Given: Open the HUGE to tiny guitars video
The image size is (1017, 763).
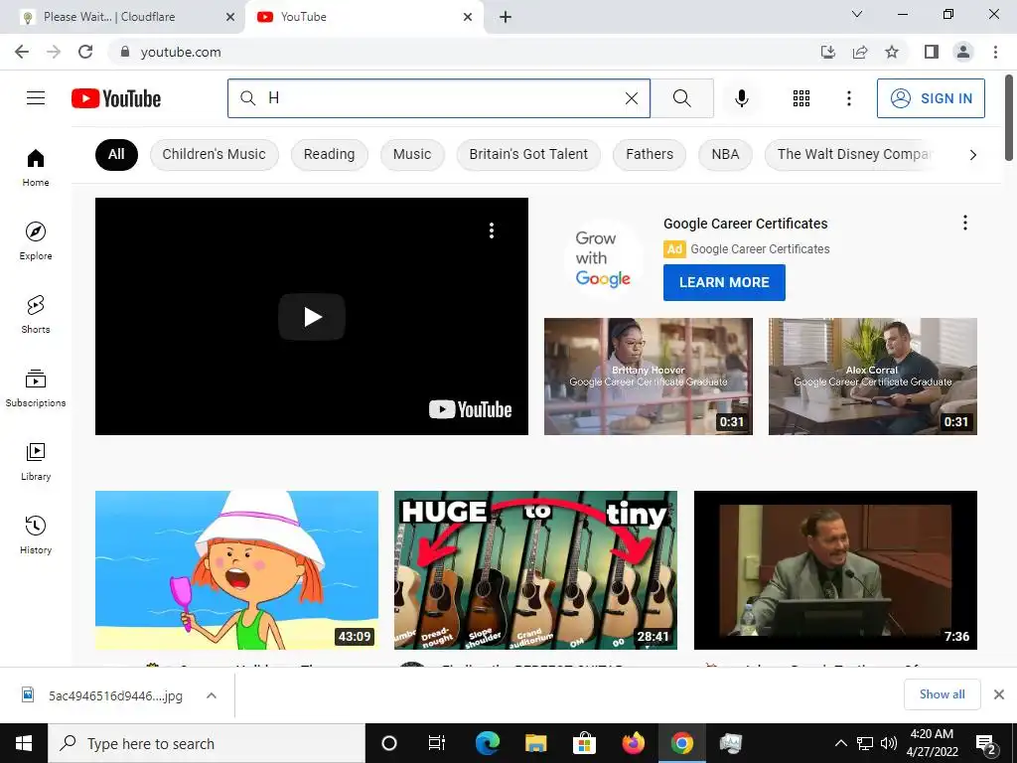Looking at the screenshot, I should pyautogui.click(x=535, y=569).
